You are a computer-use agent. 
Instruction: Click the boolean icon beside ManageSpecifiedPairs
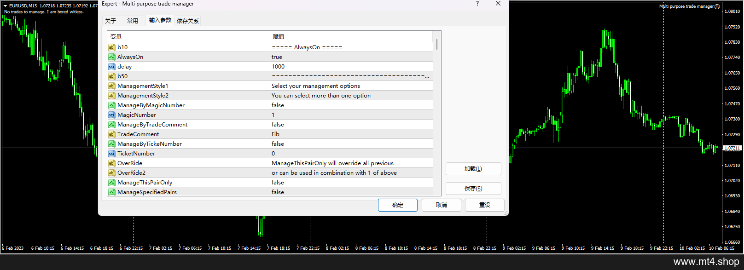click(x=112, y=192)
